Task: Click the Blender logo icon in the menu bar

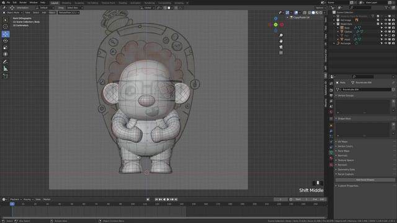Action: pyautogui.click(x=3, y=2)
